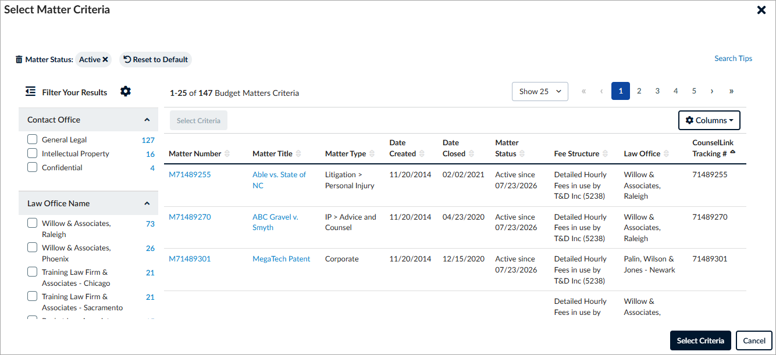The width and height of the screenshot is (776, 355).
Task: Collapse the Contact Office section
Action: click(x=147, y=120)
